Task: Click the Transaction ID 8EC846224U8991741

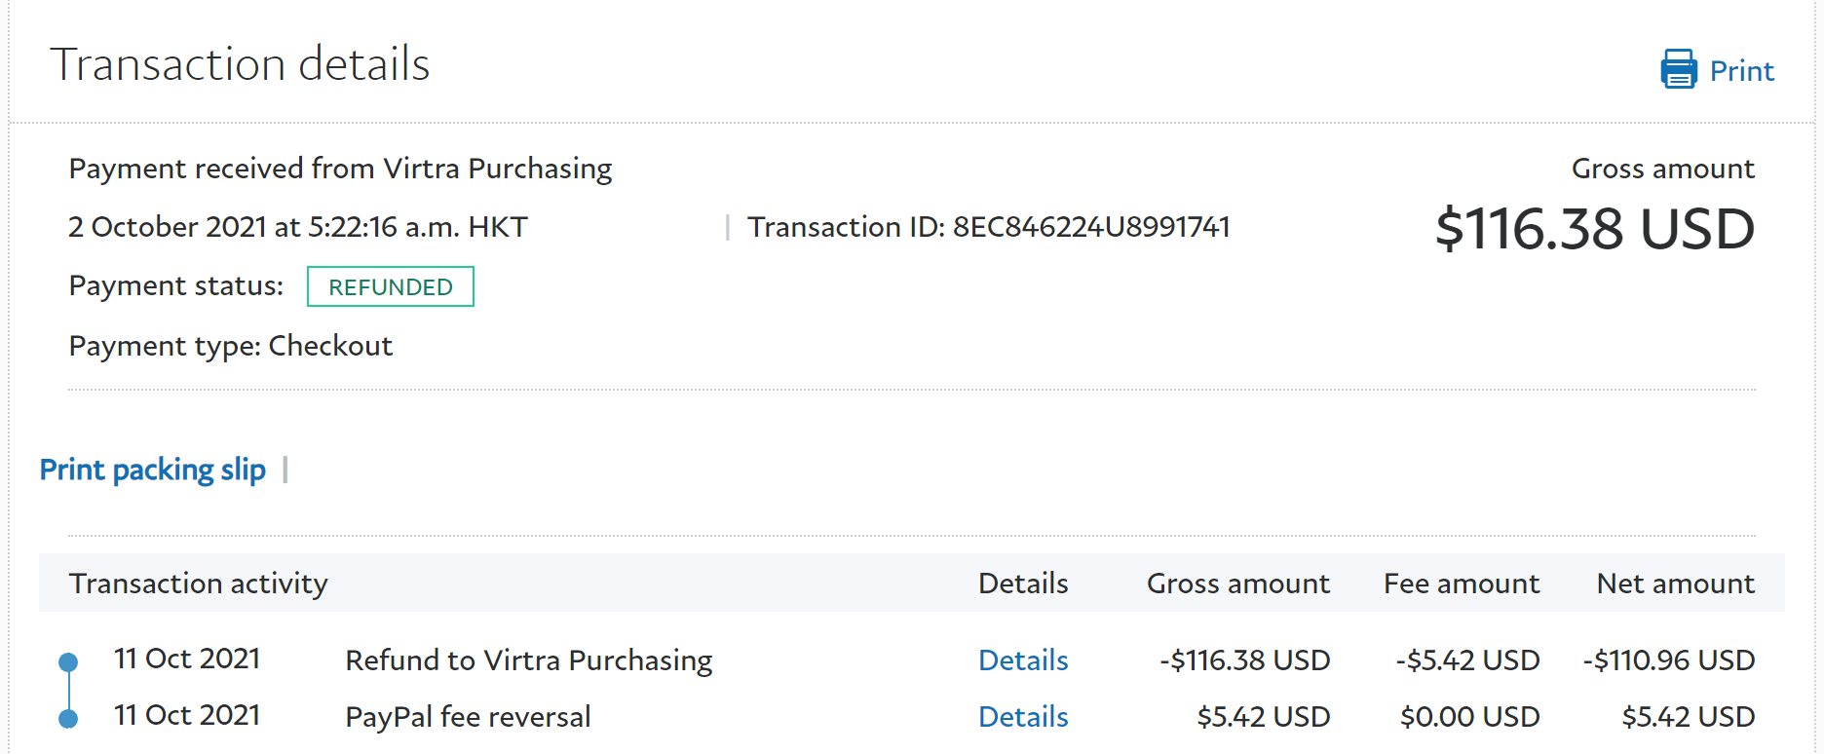Action: pos(988,227)
